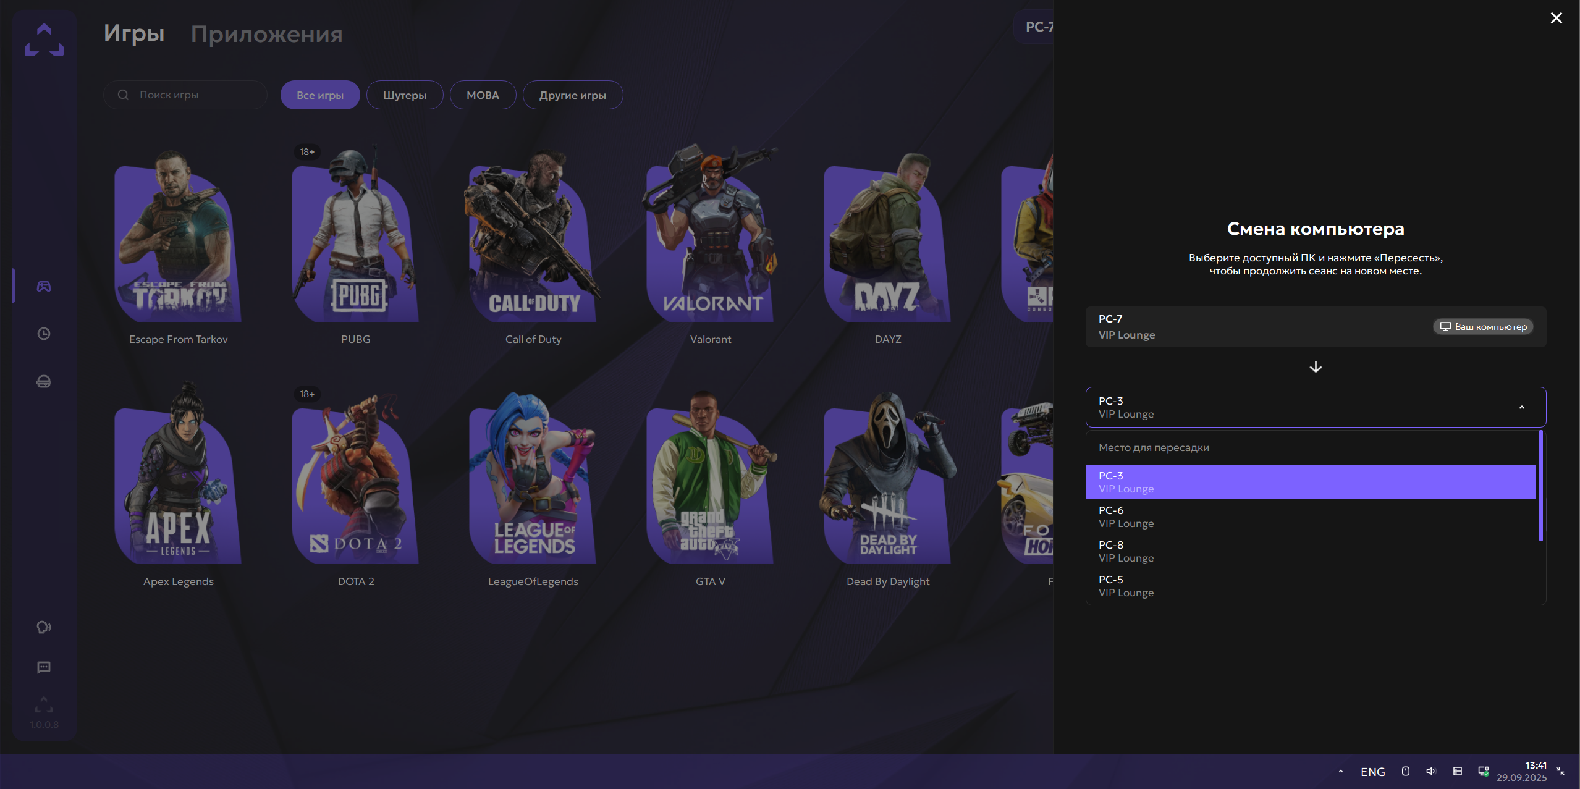Viewport: 1580px width, 789px height.
Task: Open the Valorant game card
Action: point(710,244)
